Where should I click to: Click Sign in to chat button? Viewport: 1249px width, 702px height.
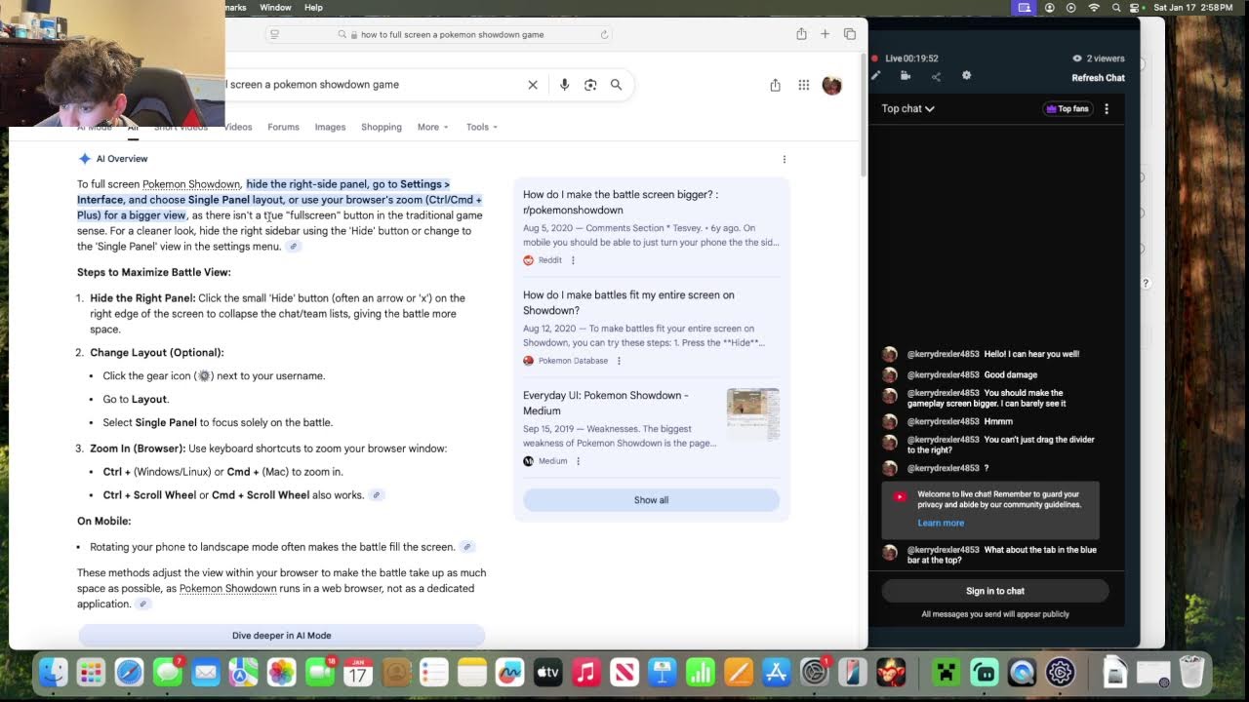pyautogui.click(x=995, y=591)
